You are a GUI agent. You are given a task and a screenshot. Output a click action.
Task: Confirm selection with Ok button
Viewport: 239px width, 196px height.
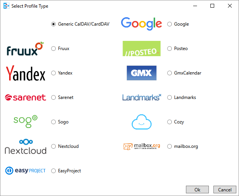click(197, 190)
